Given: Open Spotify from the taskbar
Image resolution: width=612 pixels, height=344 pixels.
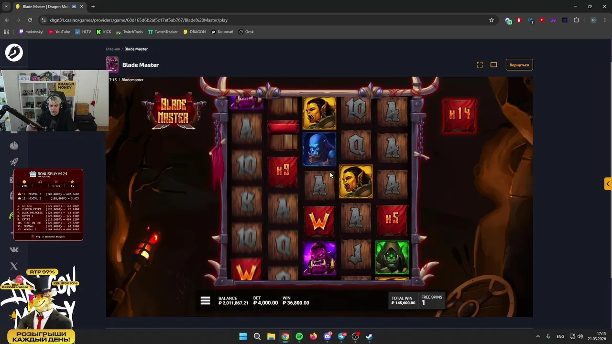Looking at the screenshot, I should coord(299,336).
